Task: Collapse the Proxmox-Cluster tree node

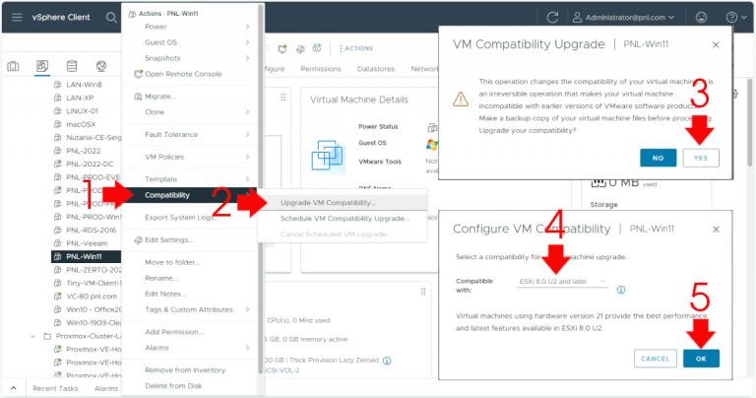Action: 32,336
